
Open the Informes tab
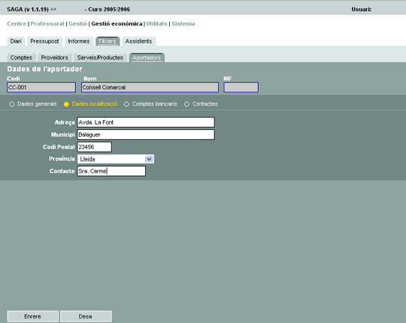point(79,41)
